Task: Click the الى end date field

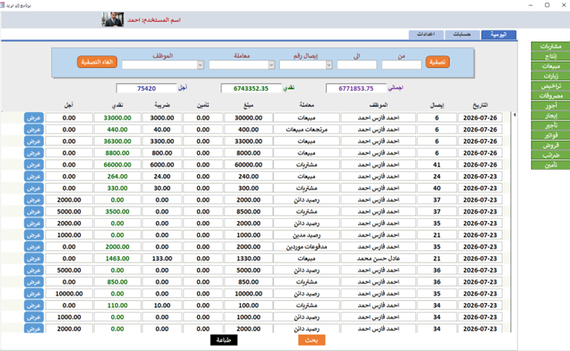Action: [357, 65]
